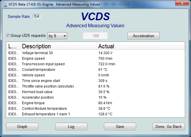Open the 'by 8' grouping dropdown
This screenshot has width=191, height=137.
point(57,36)
